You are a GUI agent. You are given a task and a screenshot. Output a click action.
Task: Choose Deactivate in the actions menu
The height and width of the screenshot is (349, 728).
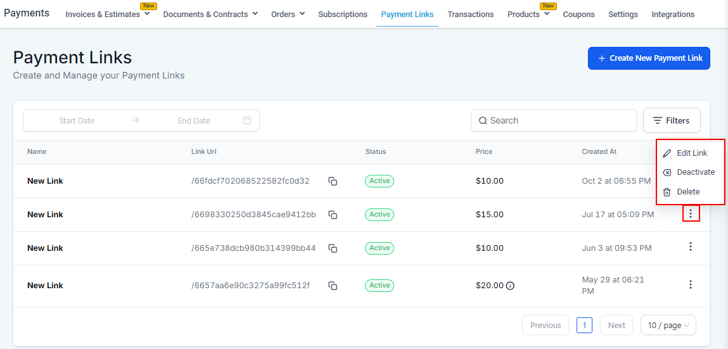pyautogui.click(x=695, y=172)
